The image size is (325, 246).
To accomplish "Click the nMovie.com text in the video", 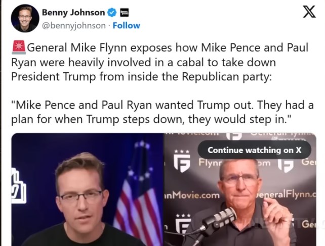I will (192, 195).
